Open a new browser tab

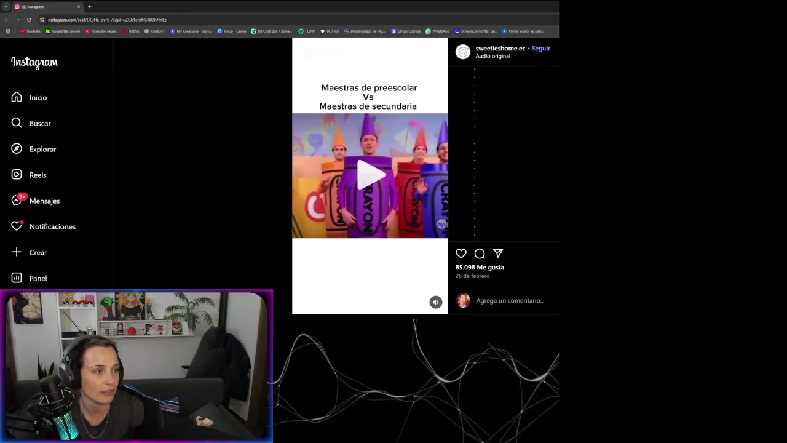90,7
